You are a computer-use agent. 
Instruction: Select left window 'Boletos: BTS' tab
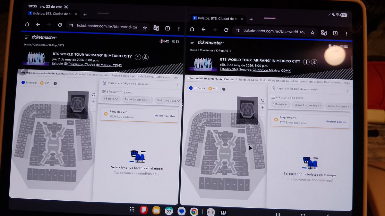53,14
